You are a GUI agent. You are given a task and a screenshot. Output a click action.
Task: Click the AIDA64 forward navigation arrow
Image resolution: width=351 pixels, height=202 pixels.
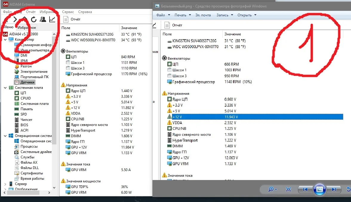tap(15, 19)
